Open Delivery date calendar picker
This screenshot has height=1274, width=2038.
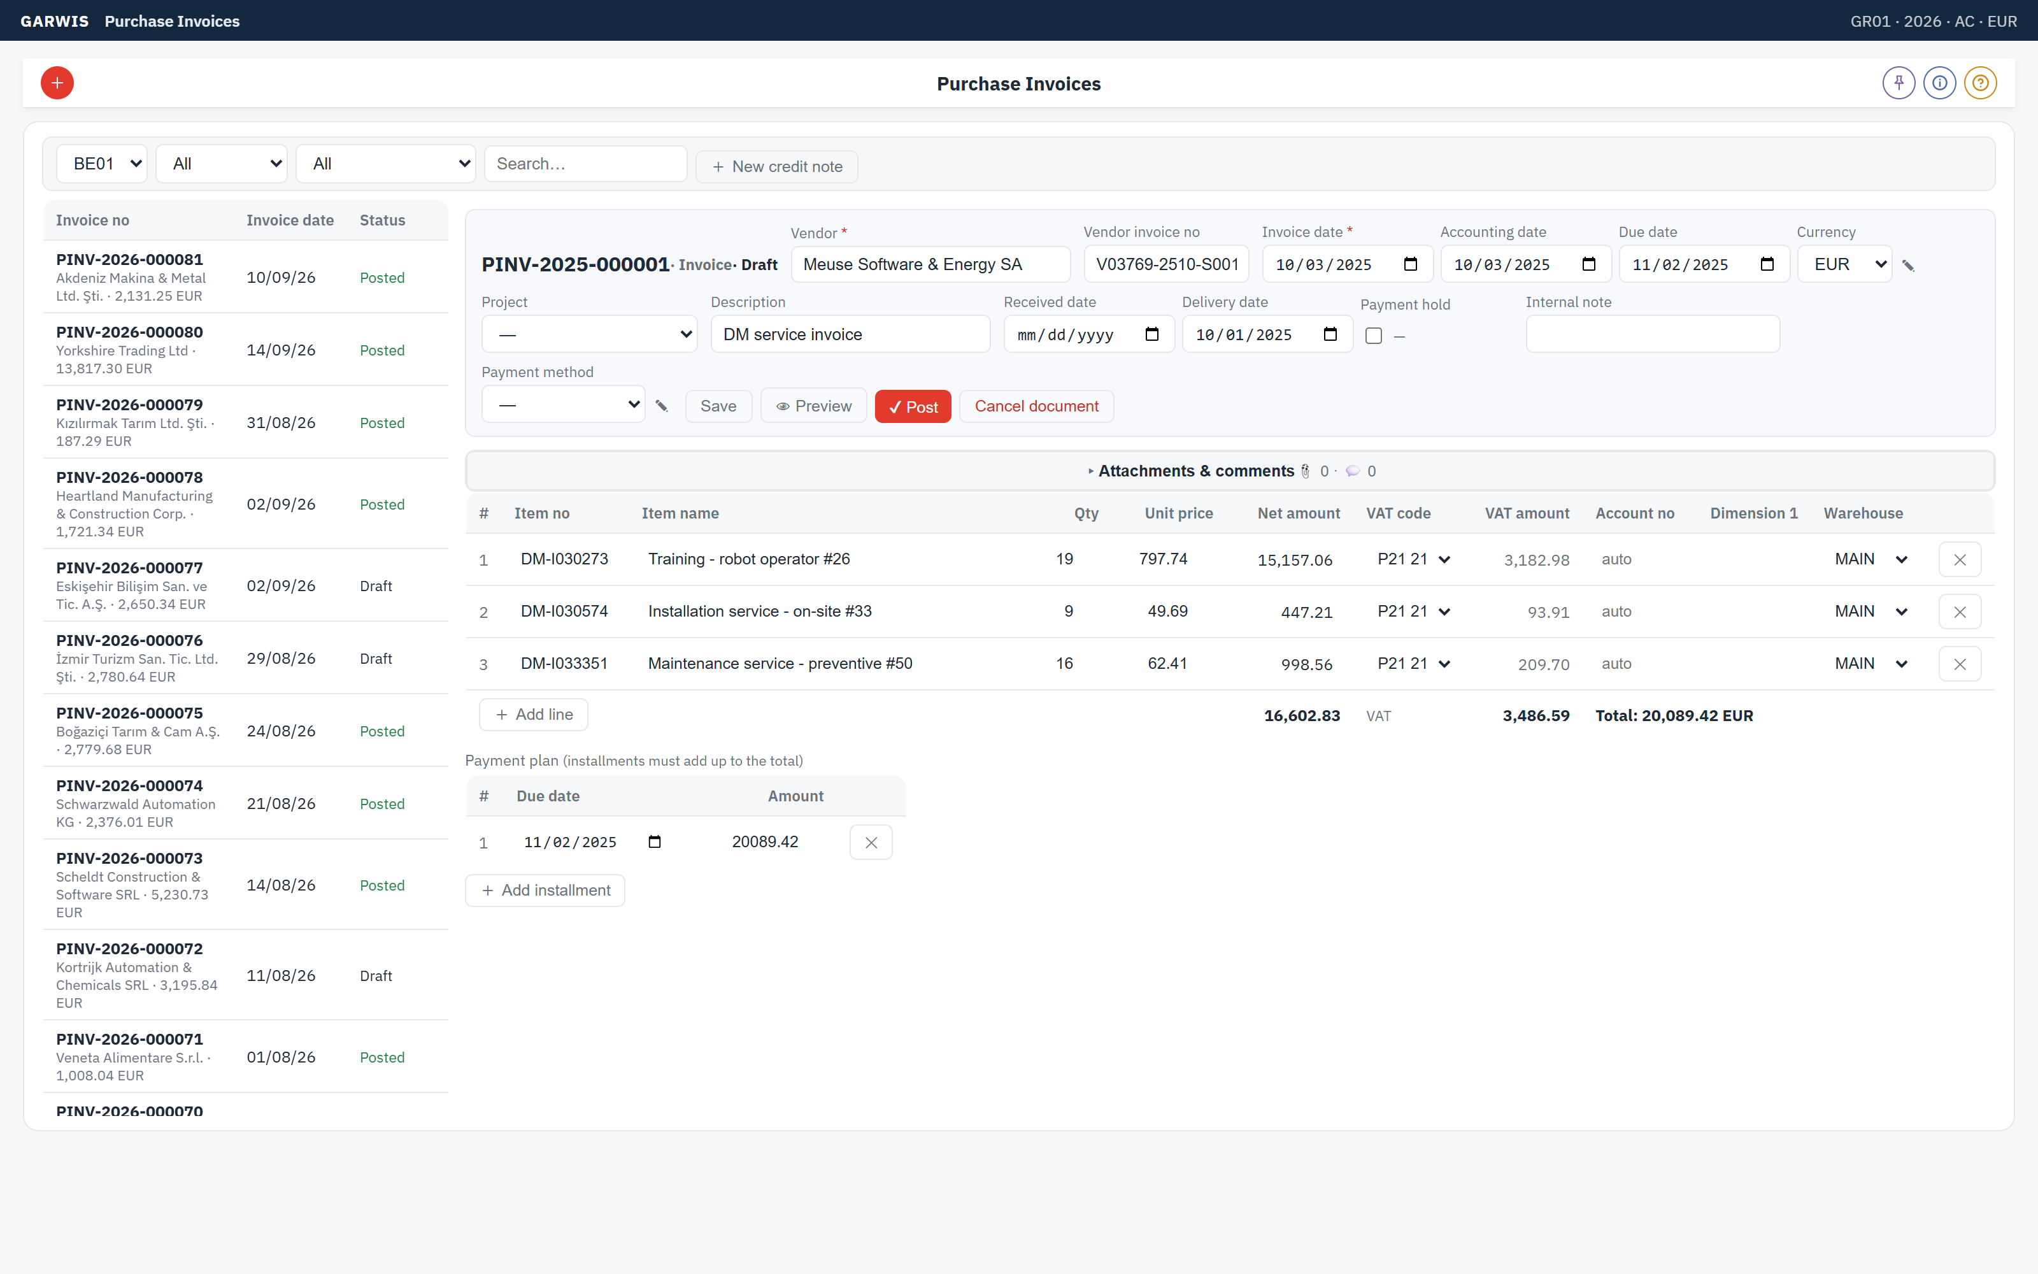(1330, 334)
